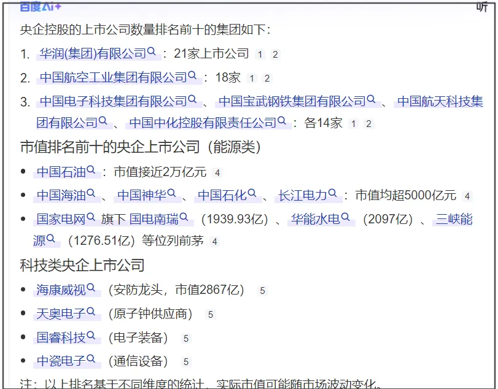Open citation 2 on the 中国航空工业 row
Image resolution: width=498 pixels, height=389 pixels.
pos(267,79)
